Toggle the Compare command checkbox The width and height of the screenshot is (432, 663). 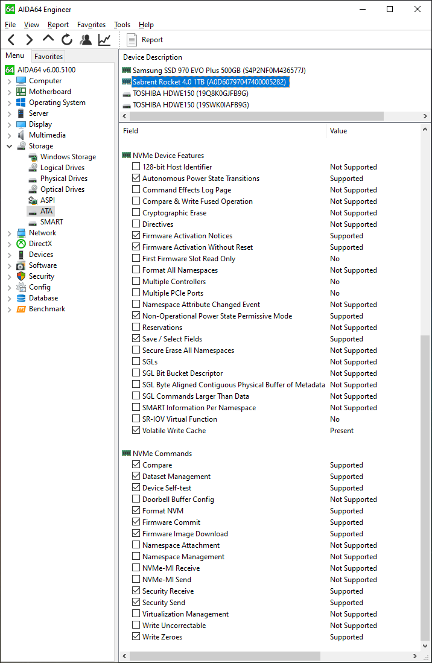tap(136, 465)
